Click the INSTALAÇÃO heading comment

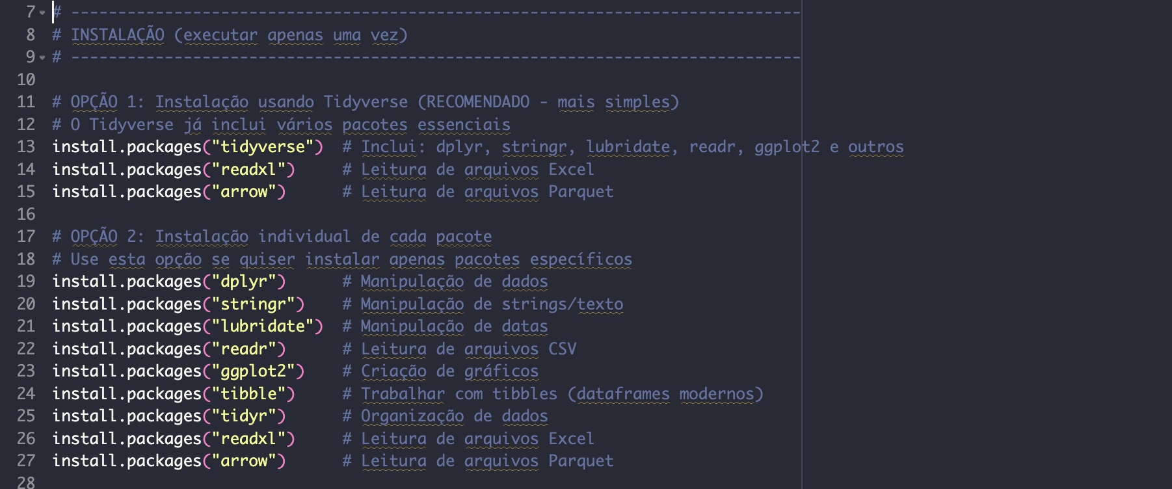click(117, 35)
